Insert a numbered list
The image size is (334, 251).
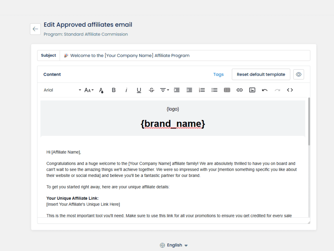pyautogui.click(x=202, y=90)
